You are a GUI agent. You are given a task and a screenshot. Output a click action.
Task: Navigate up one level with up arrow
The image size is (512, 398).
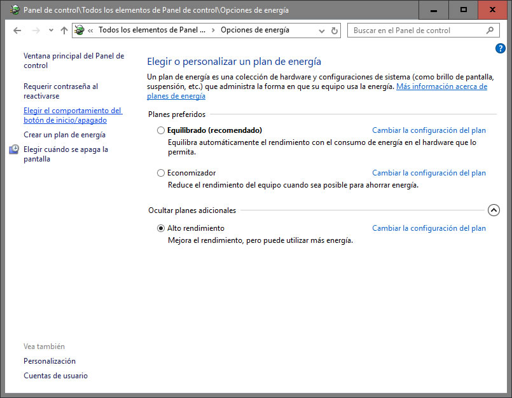64,31
